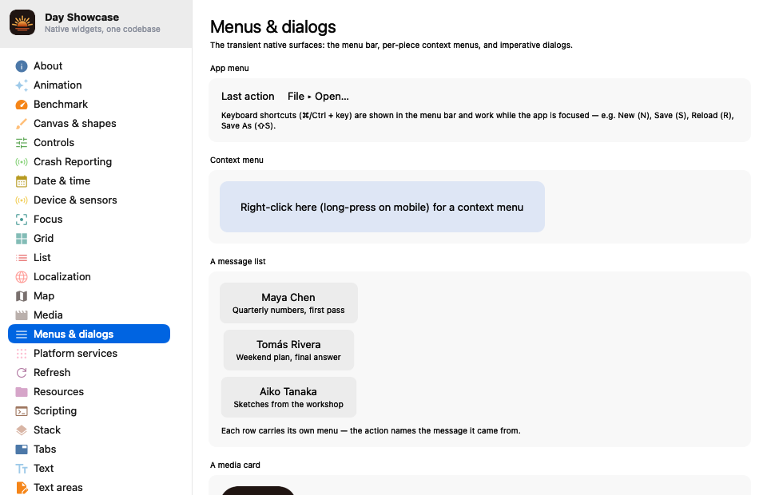
Task: Click the Controls sliders icon
Action: coord(22,143)
